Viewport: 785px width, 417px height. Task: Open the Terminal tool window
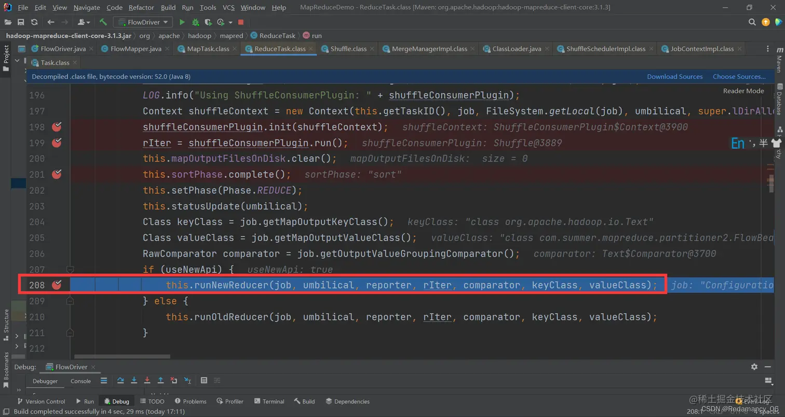(x=269, y=401)
